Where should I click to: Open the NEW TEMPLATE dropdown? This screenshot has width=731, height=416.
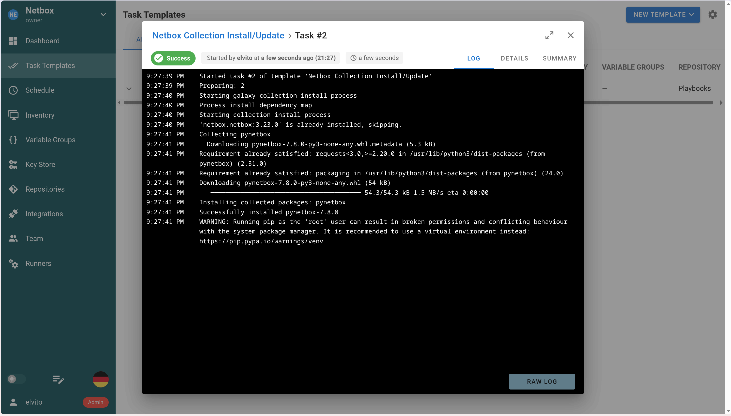(663, 15)
